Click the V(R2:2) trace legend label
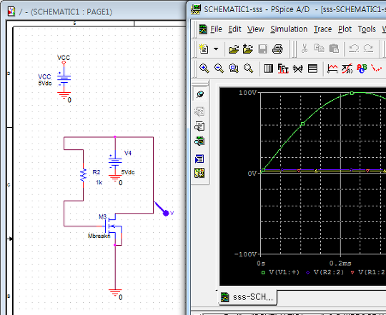386x315 pixels. [x=329, y=272]
